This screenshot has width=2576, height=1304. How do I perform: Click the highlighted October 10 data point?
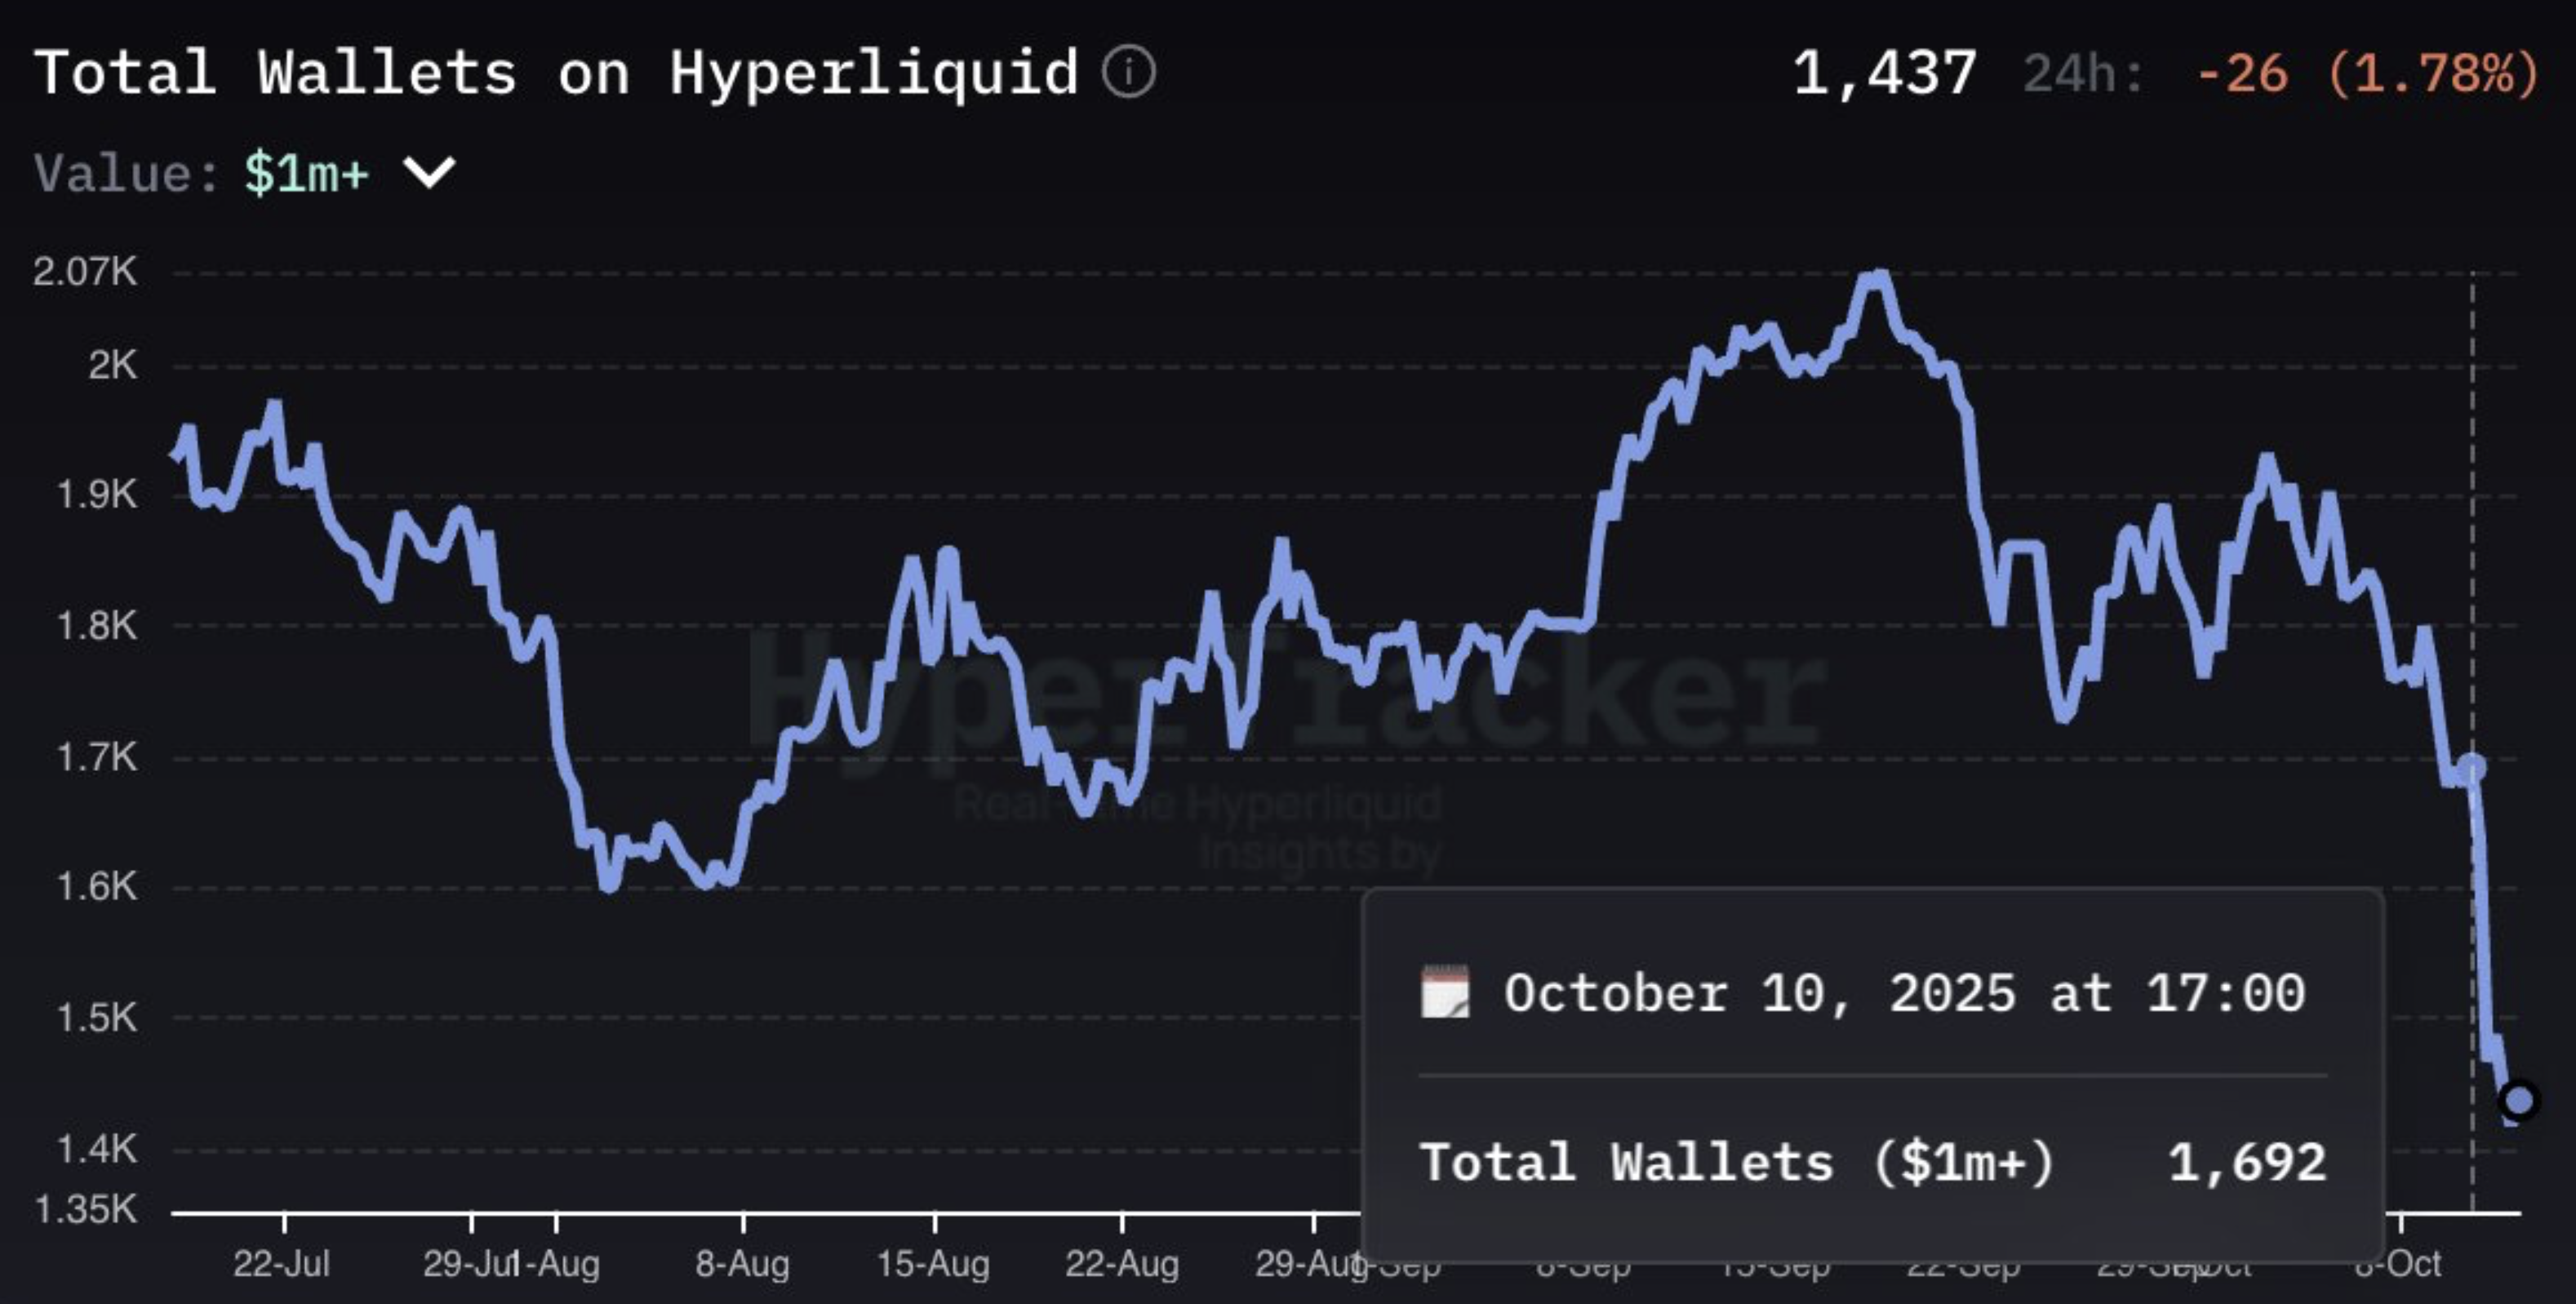point(2471,768)
